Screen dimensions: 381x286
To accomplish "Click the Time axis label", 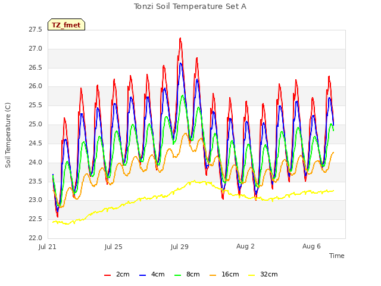I will click(x=337, y=256).
